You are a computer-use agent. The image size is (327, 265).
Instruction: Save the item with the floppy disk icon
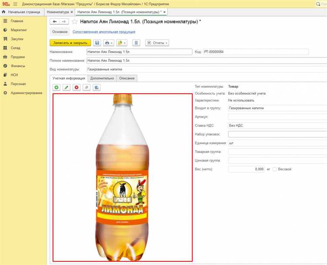(x=97, y=43)
